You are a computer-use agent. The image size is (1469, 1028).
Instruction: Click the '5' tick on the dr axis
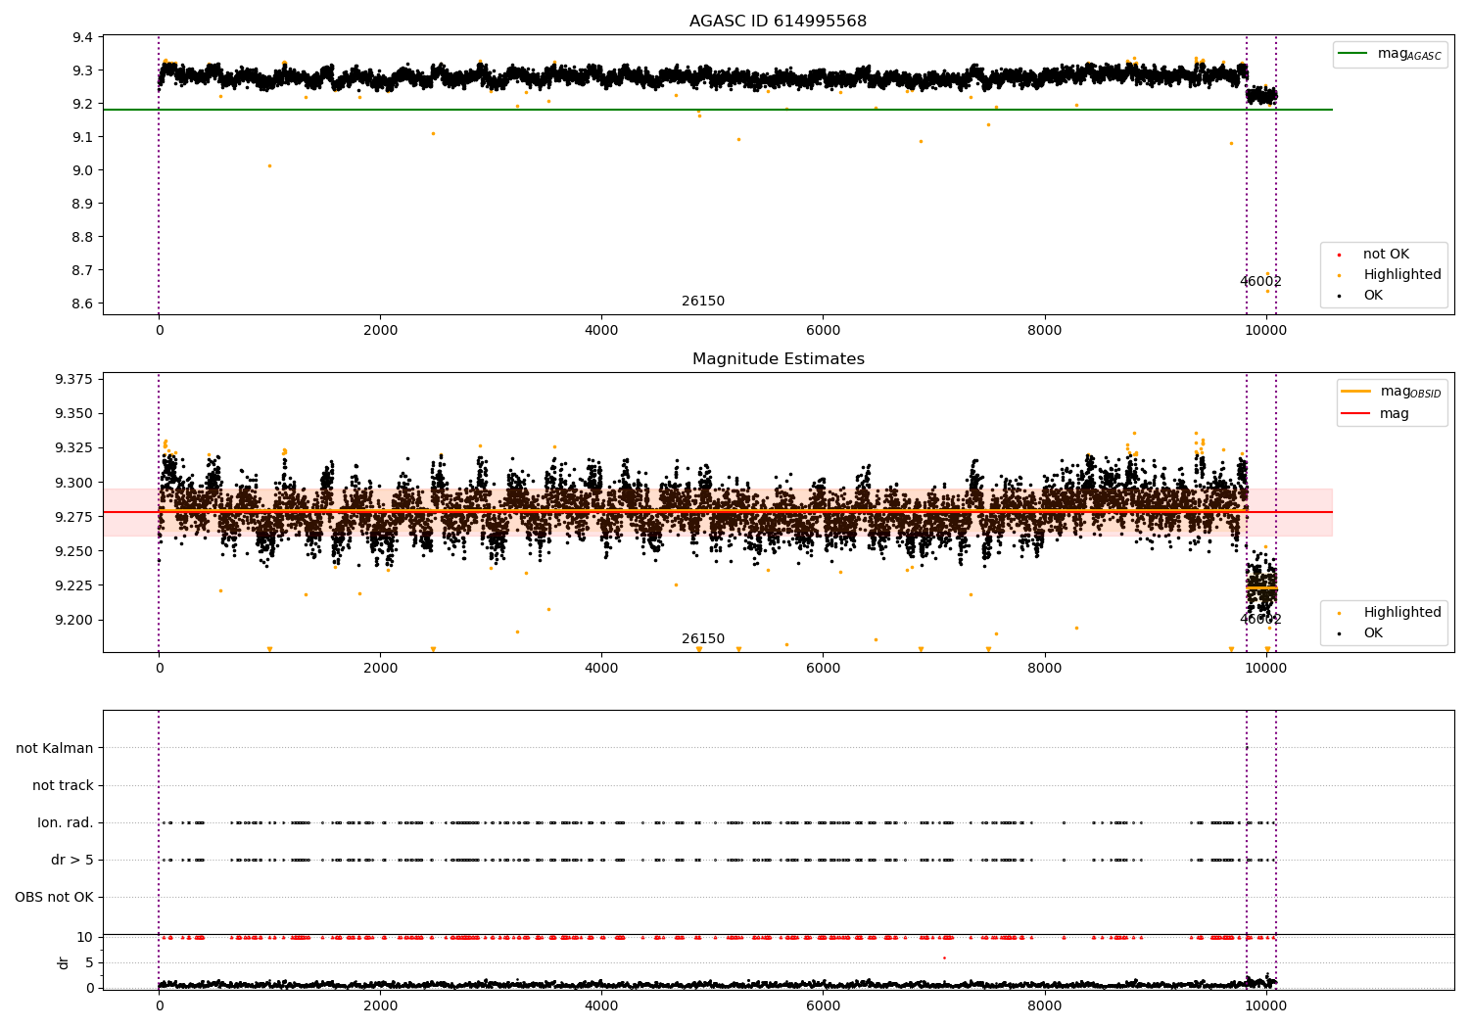pyautogui.click(x=90, y=962)
